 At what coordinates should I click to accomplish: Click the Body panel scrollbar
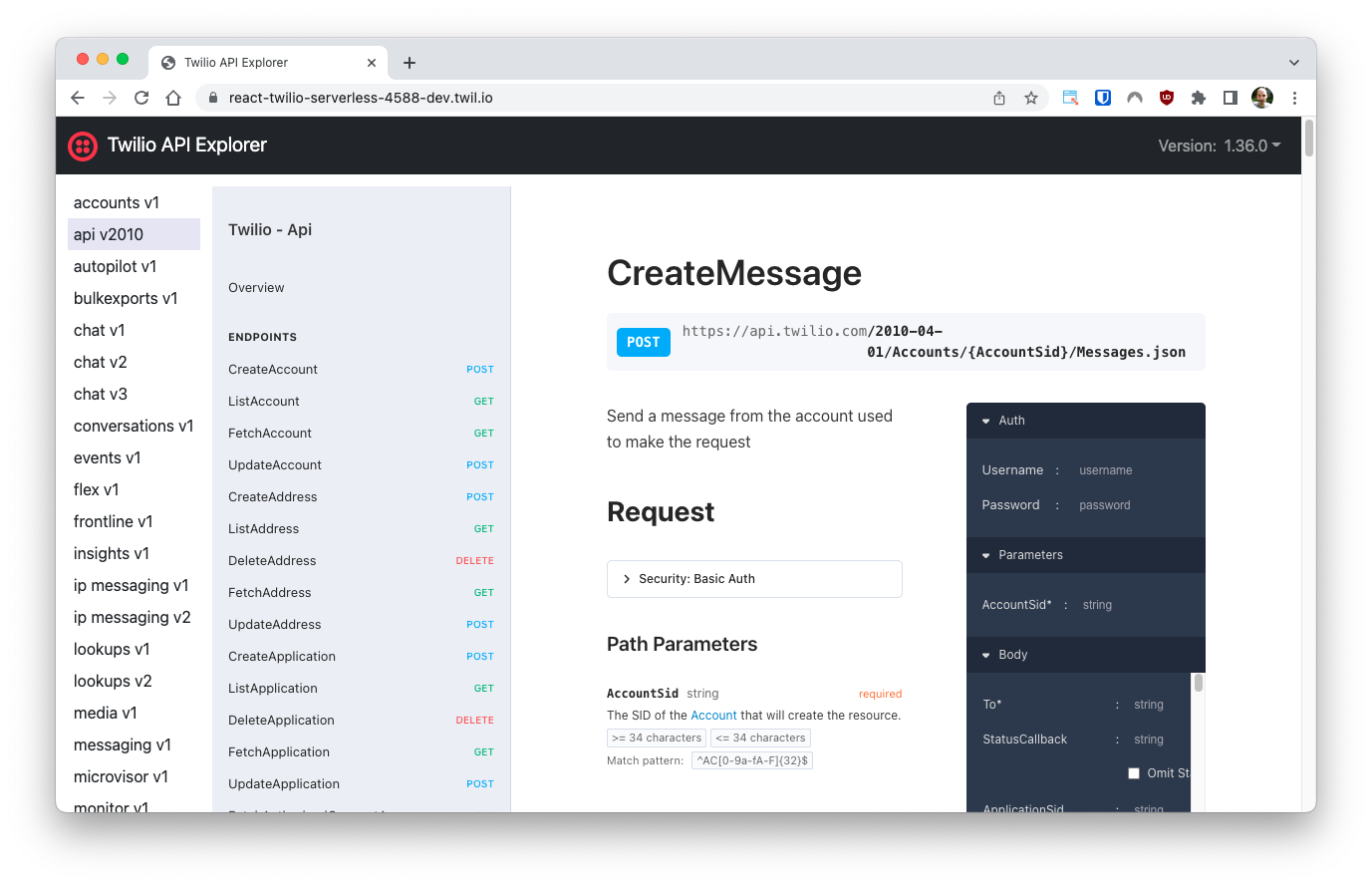click(x=1199, y=684)
